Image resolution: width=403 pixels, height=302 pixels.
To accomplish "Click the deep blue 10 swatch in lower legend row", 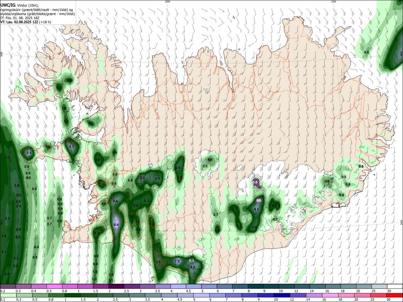I will click(282, 295).
